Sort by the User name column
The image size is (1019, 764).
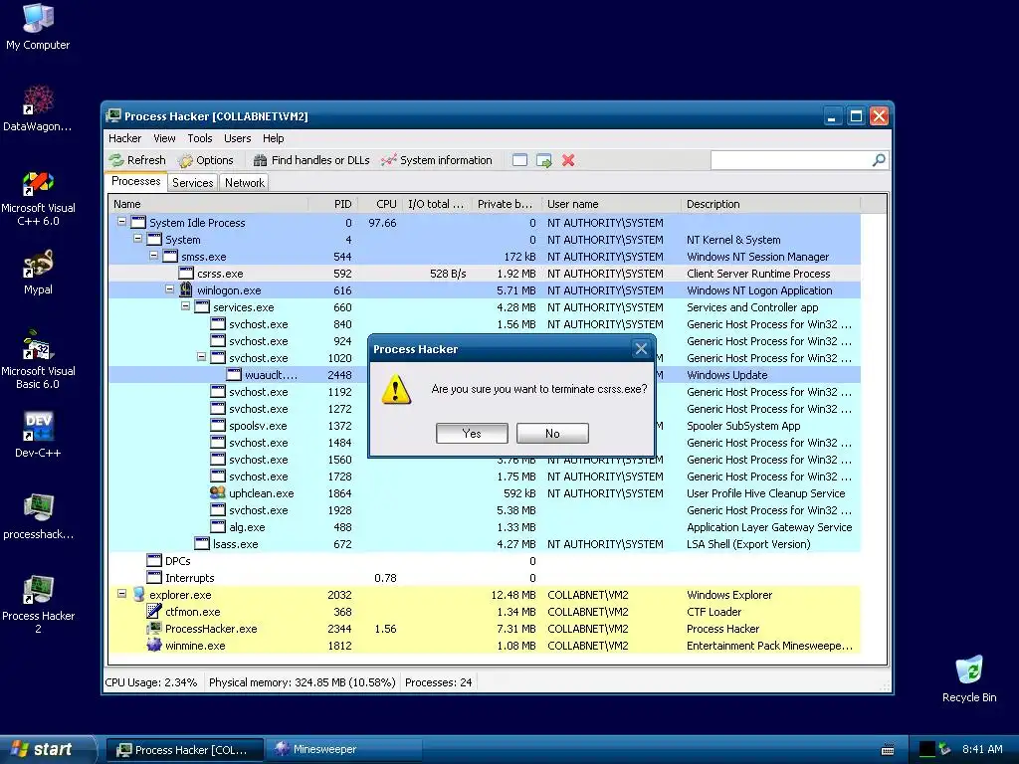pos(611,204)
